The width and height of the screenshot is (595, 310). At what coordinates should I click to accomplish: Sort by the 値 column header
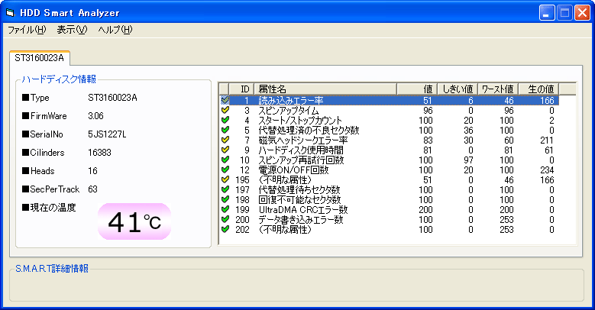pyautogui.click(x=417, y=89)
